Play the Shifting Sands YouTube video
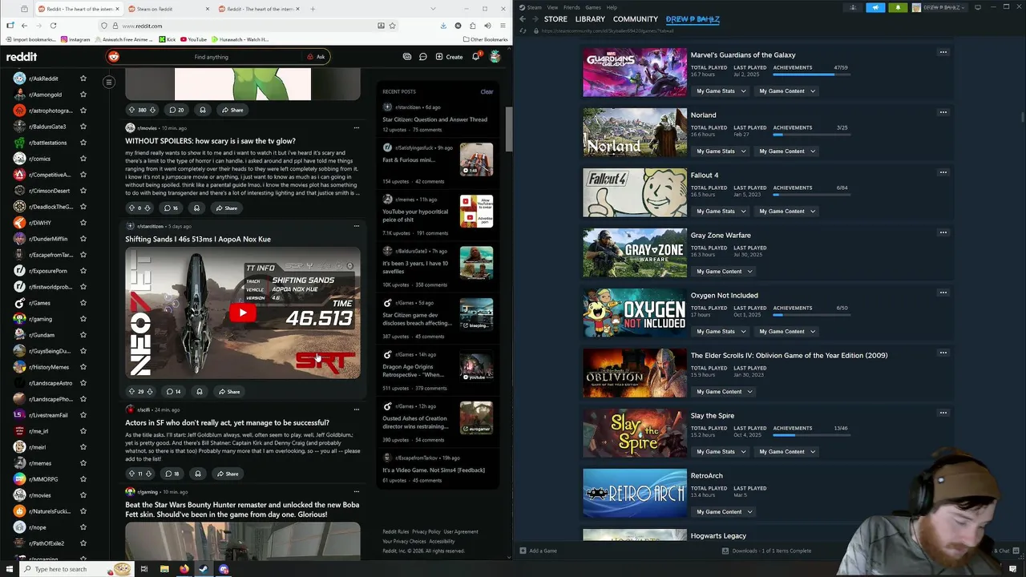1026x577 pixels. (x=243, y=313)
